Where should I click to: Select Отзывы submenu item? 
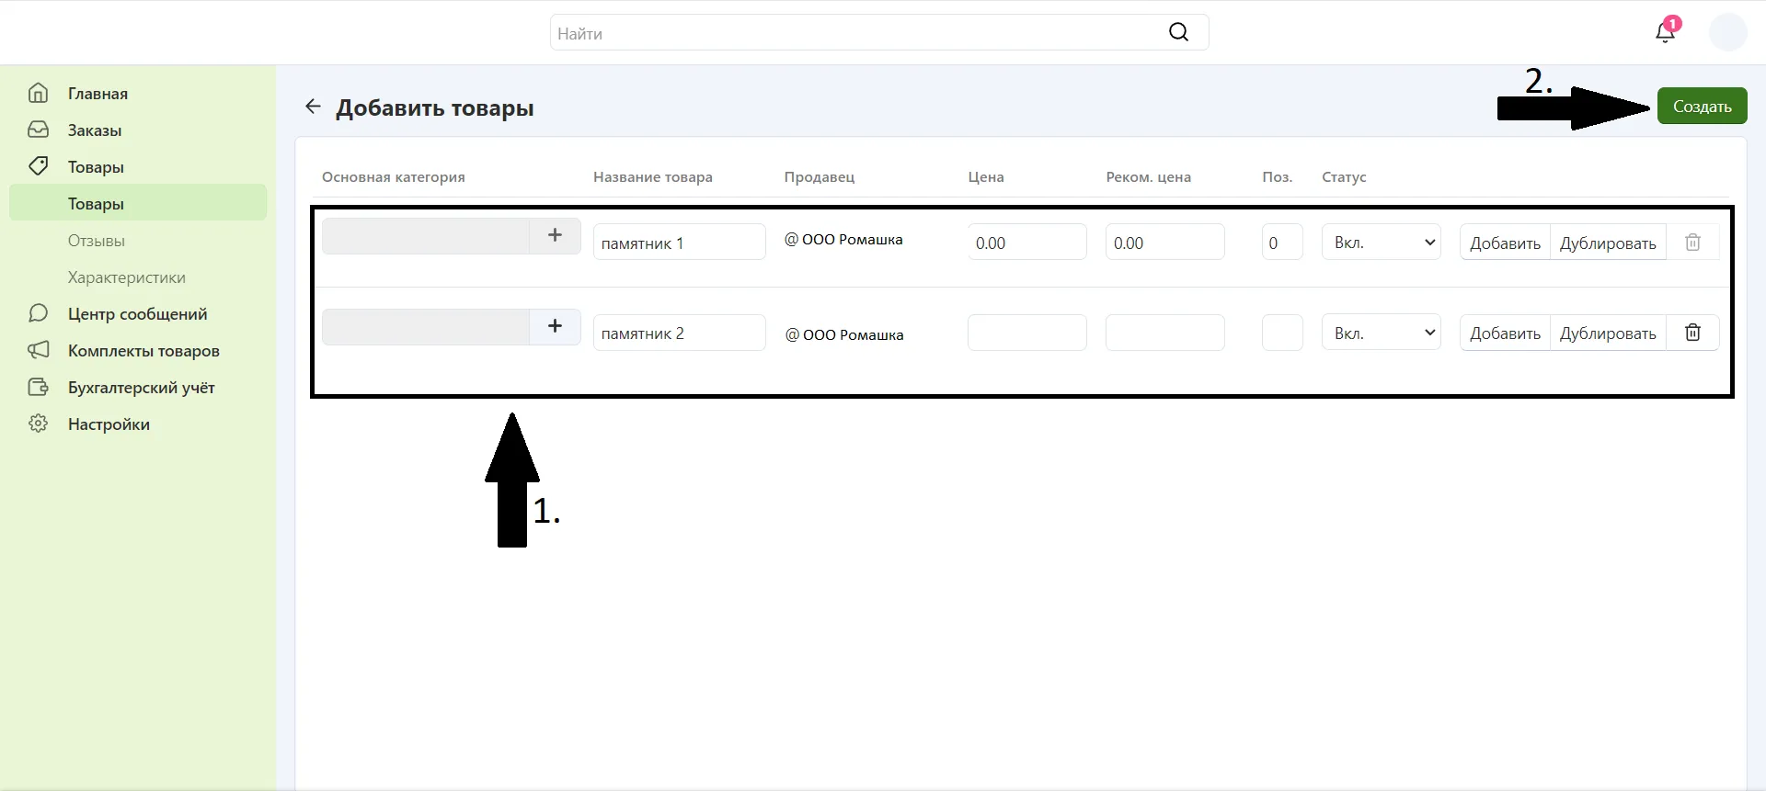97,241
